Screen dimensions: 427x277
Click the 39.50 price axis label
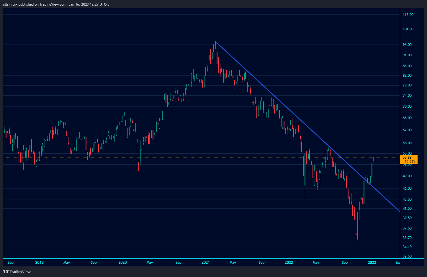coord(407,218)
